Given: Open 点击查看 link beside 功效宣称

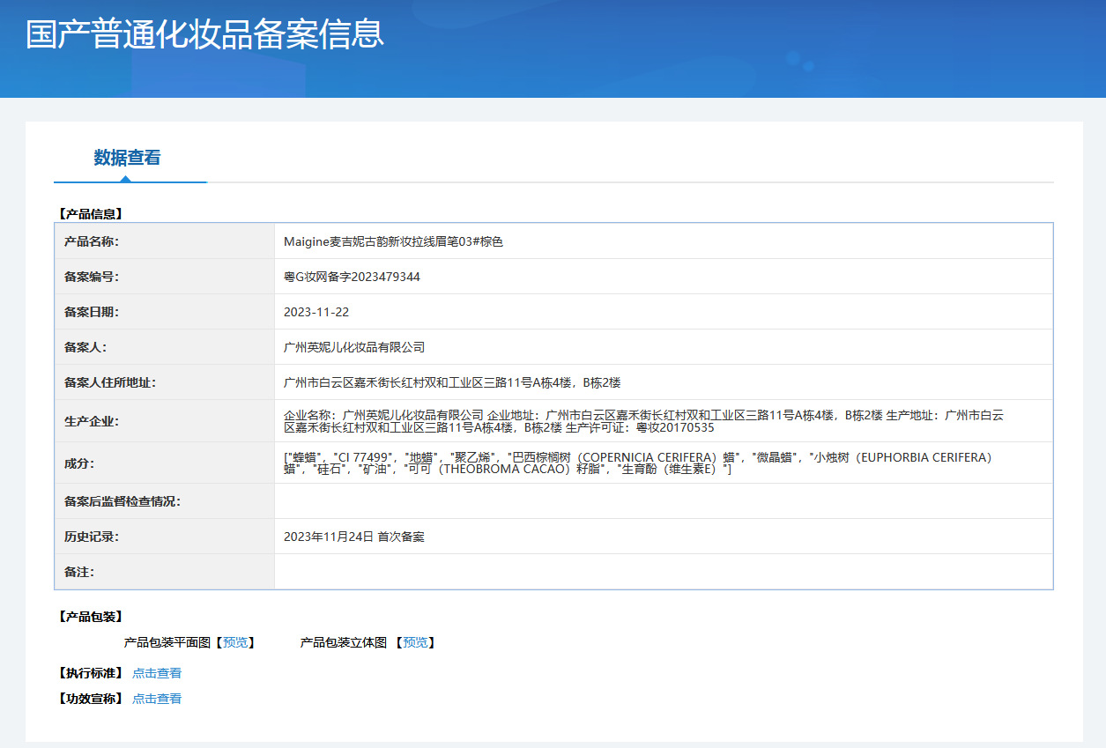Looking at the screenshot, I should (157, 699).
